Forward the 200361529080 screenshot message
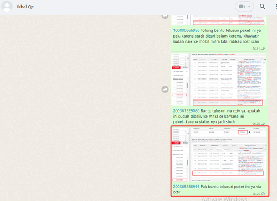 165,89
